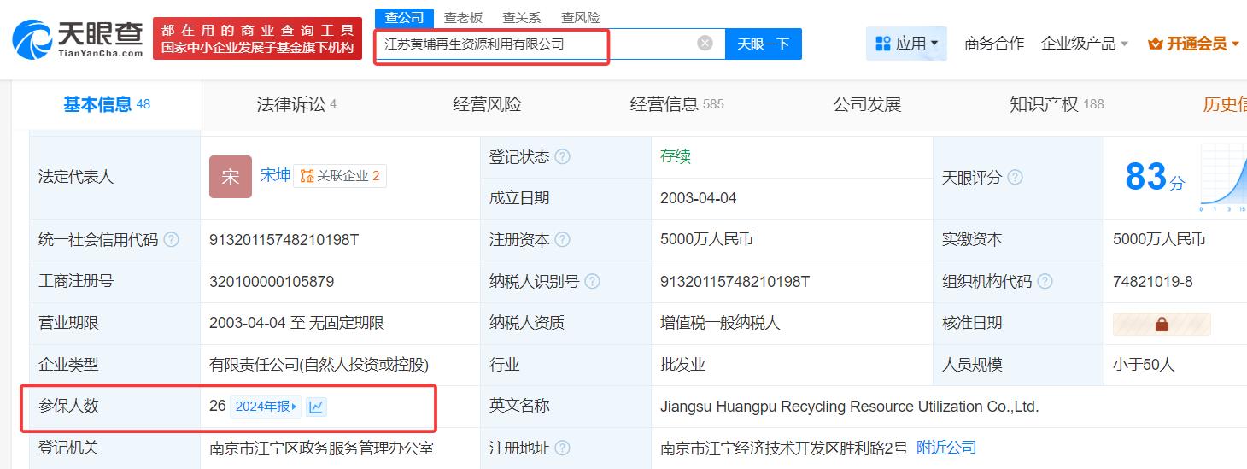Click the red promotional banner 都在用的商业查询工具
The image size is (1247, 469).
point(257,39)
